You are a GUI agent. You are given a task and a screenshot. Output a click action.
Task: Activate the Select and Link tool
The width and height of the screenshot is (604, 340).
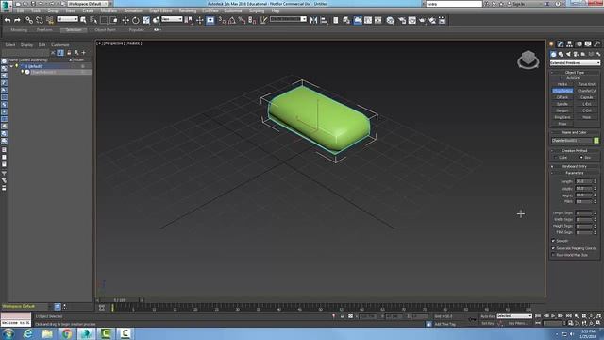(x=29, y=20)
